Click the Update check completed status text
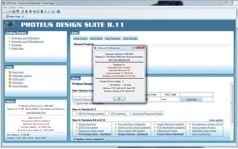Screen dimensions: 238x149 click(x=90, y=139)
